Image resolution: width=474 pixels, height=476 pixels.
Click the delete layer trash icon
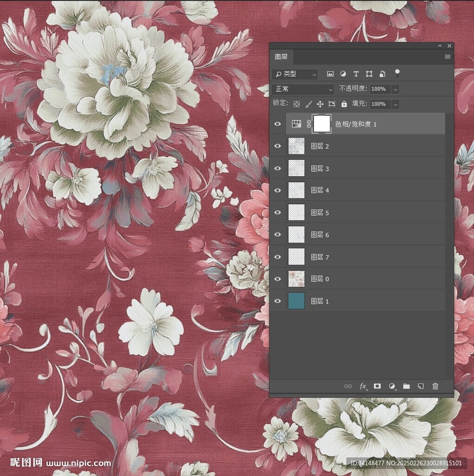[x=435, y=386]
